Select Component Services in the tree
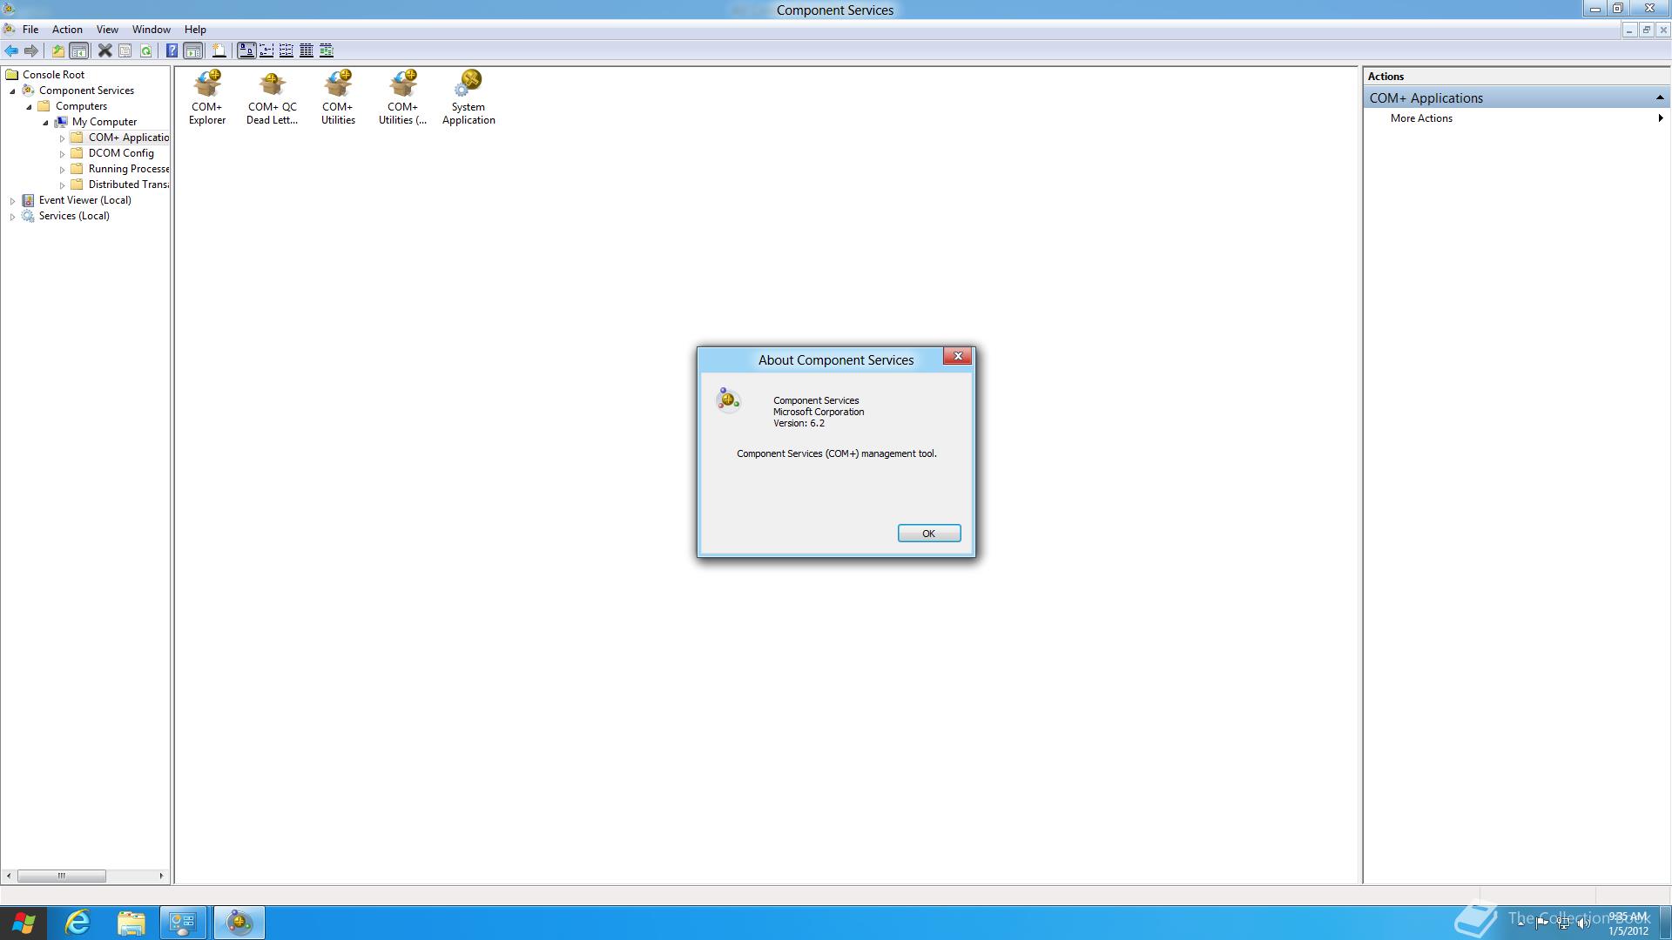 point(86,91)
